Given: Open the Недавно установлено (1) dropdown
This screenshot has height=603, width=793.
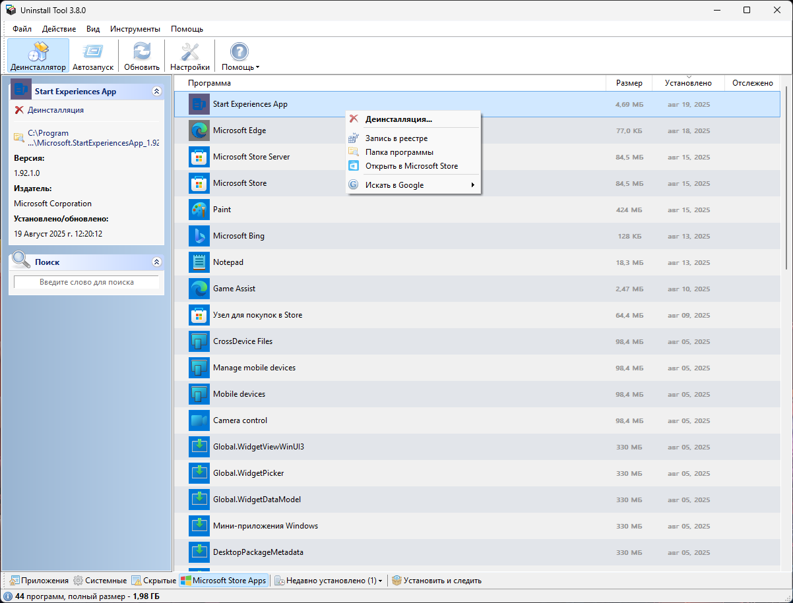Looking at the screenshot, I should pos(329,581).
